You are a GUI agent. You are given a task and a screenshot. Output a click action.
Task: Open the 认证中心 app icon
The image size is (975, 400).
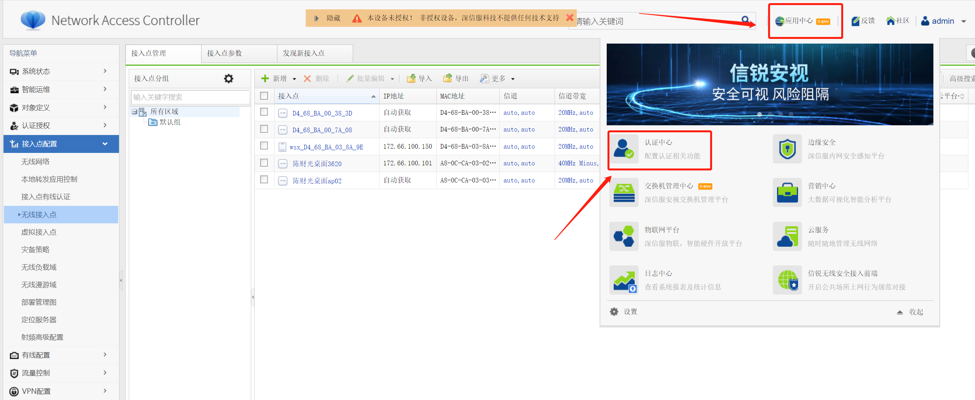pos(624,149)
